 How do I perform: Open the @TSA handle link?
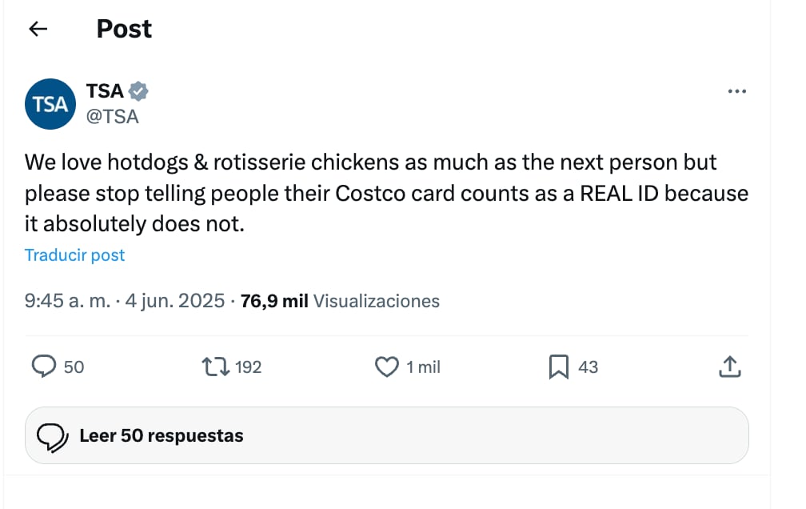tap(114, 116)
